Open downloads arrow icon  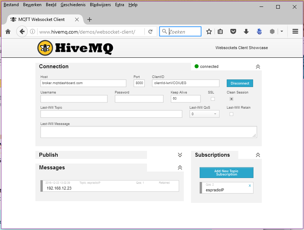(246, 31)
